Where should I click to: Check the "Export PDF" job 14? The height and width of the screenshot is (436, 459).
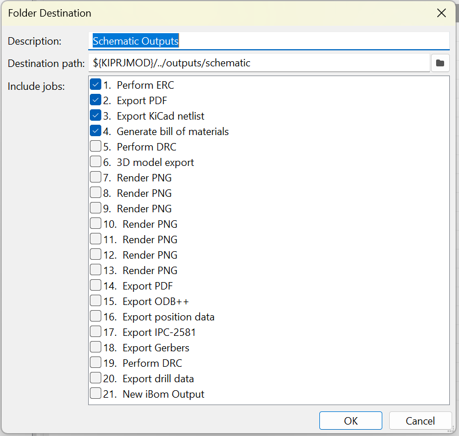click(95, 286)
